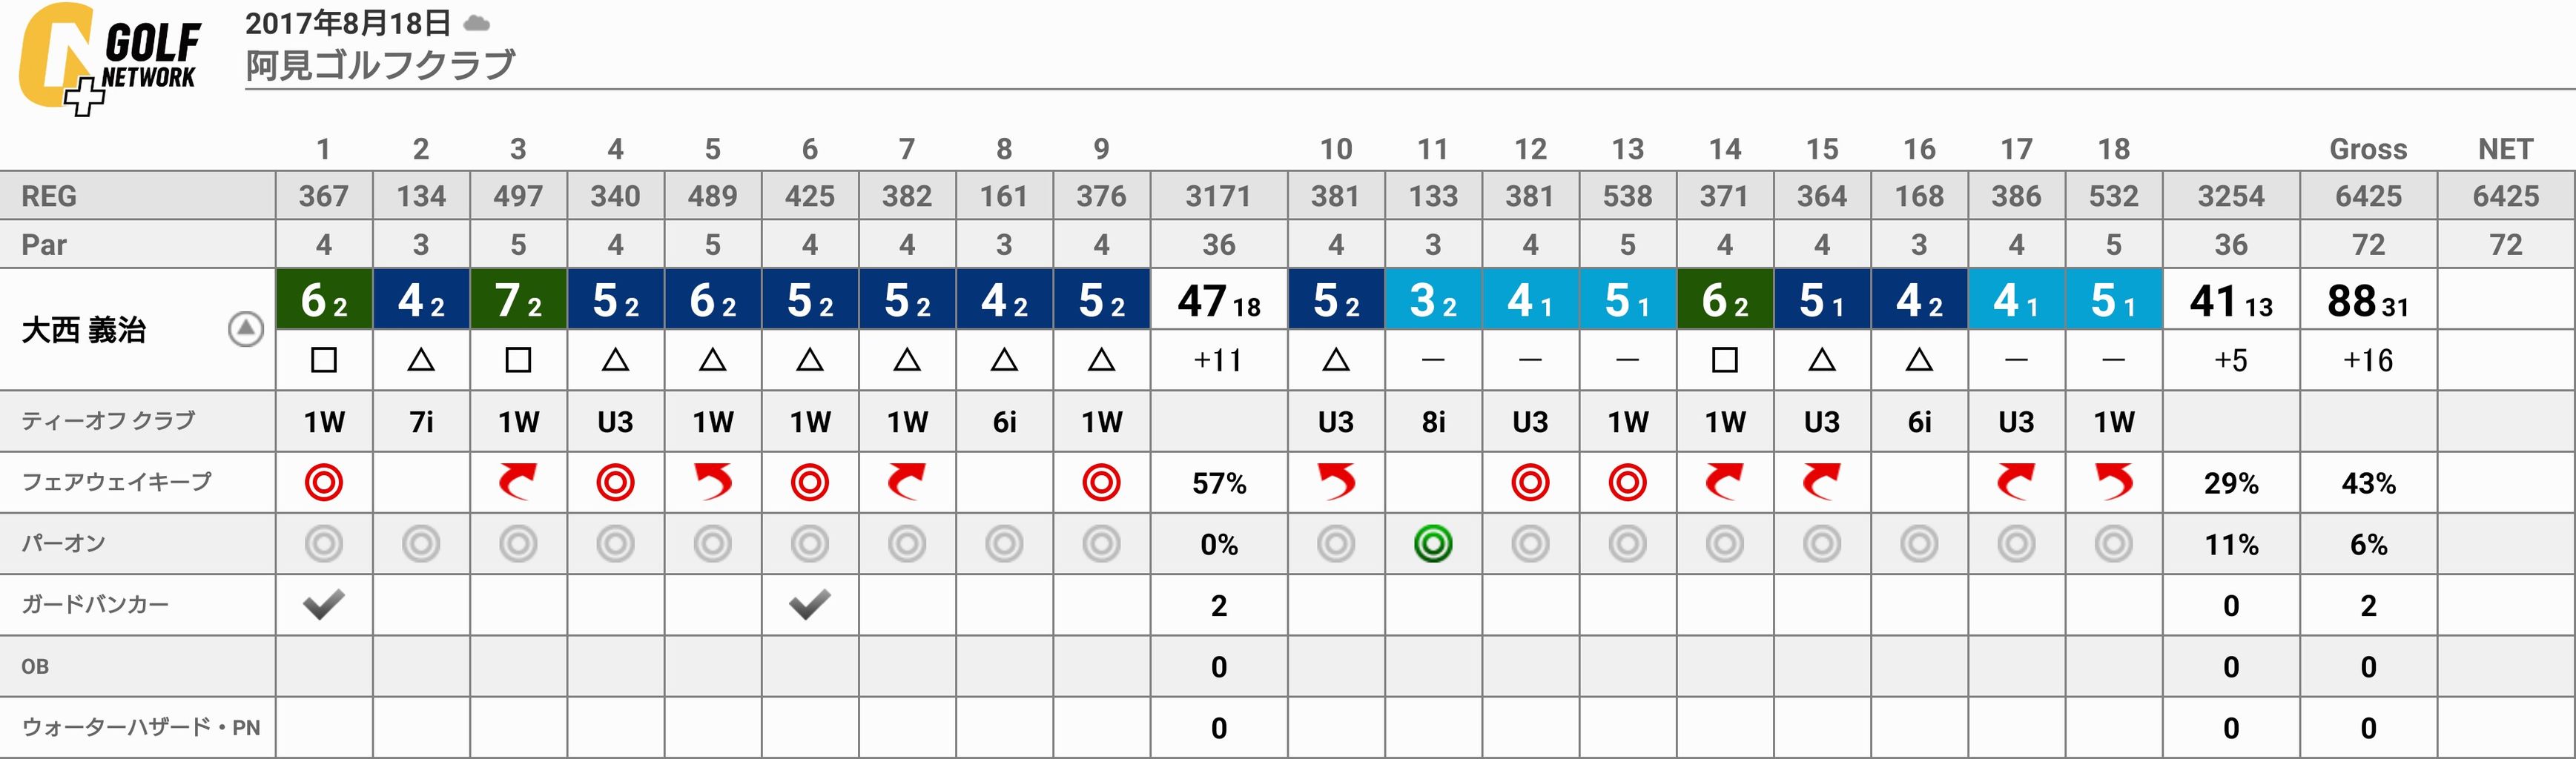Toggle hole 1 guard bunker checkmark
Image resolution: width=2576 pixels, height=759 pixels.
click(x=324, y=604)
